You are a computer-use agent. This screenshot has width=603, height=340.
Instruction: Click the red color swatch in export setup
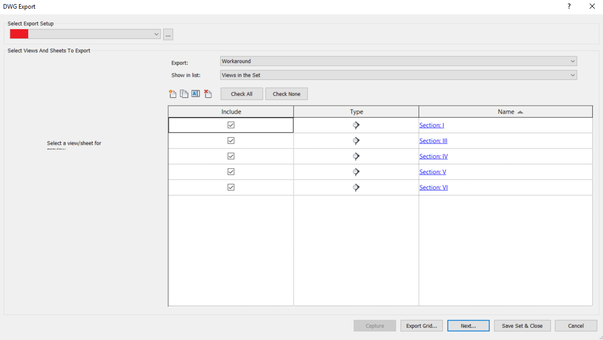tap(18, 34)
